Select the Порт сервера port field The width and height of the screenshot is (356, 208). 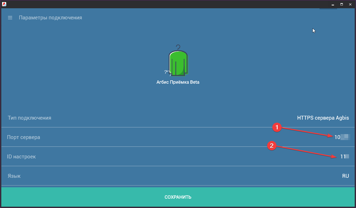pyautogui.click(x=178, y=137)
